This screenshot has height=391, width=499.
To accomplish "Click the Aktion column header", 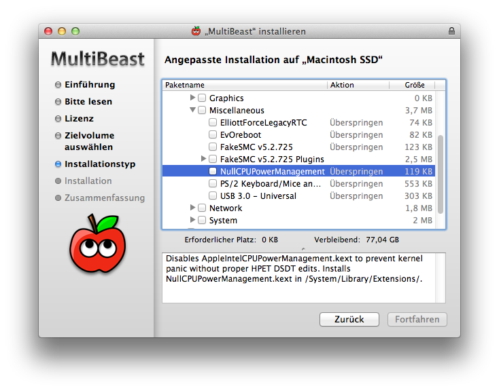I will click(358, 85).
